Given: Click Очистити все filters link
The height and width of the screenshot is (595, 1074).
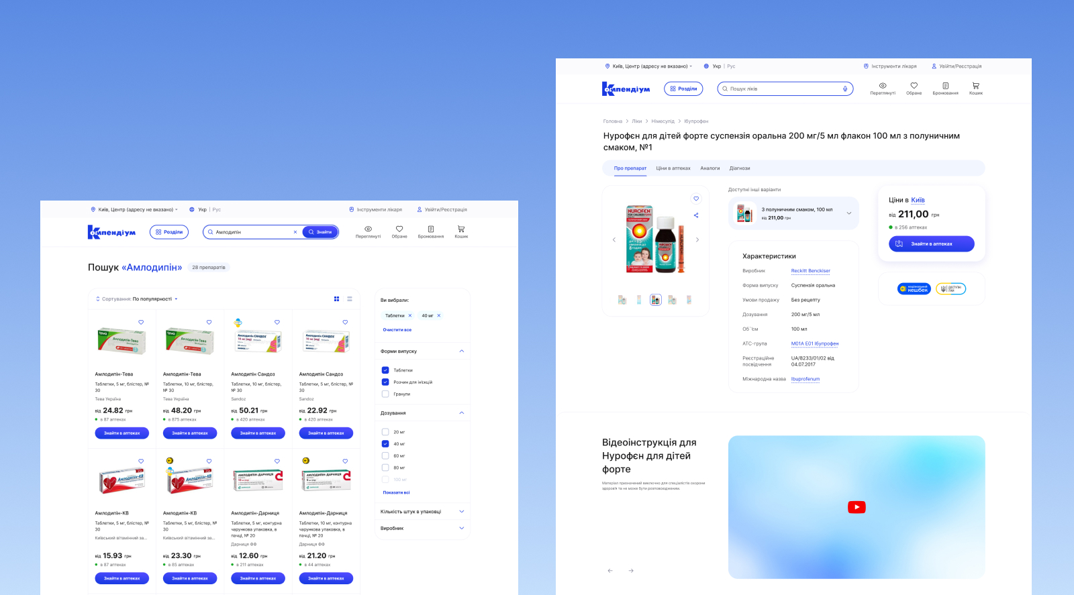Looking at the screenshot, I should pos(397,330).
